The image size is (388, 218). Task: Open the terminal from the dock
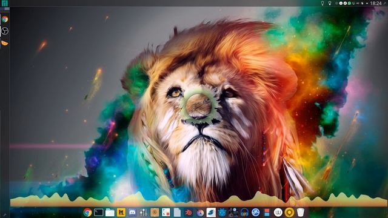98,213
